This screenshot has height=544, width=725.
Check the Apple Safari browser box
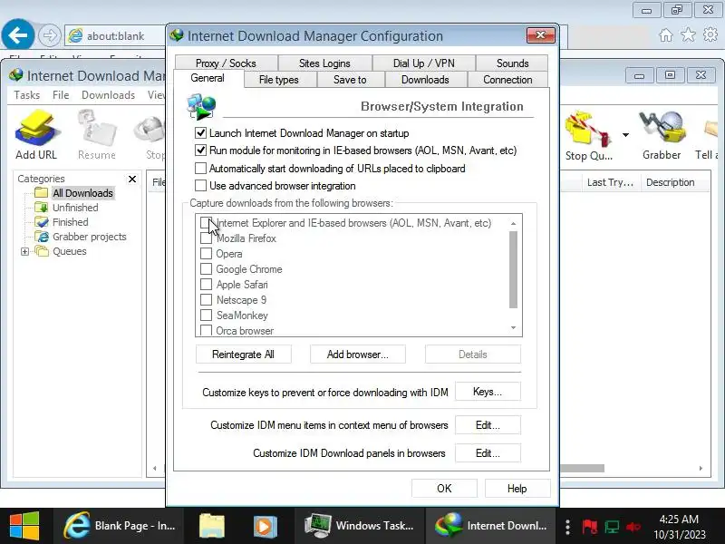point(206,285)
